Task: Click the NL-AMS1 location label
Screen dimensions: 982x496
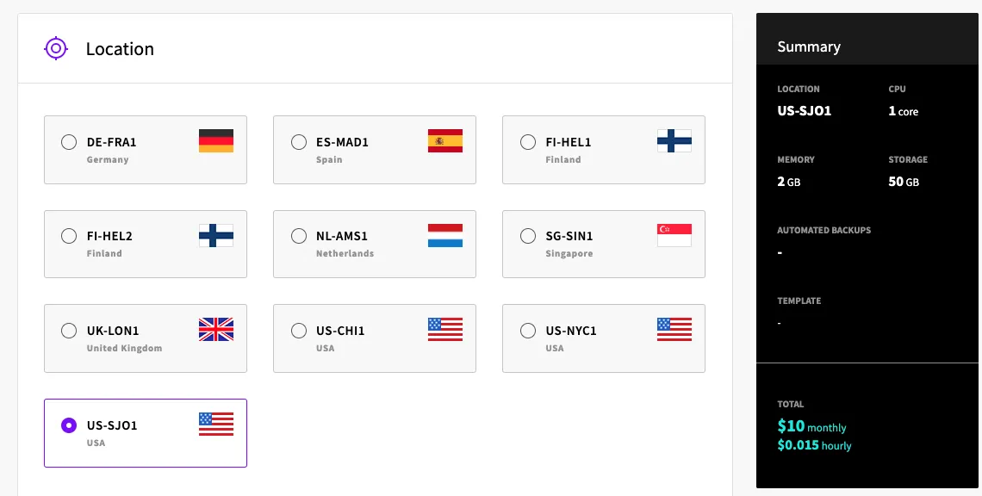Action: pos(341,236)
